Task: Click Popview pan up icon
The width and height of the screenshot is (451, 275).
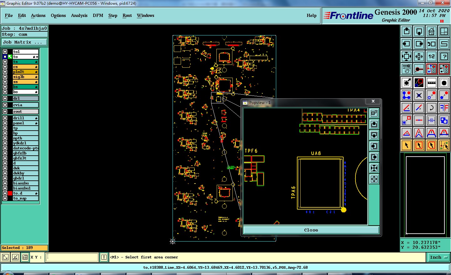Action: pyautogui.click(x=374, y=124)
